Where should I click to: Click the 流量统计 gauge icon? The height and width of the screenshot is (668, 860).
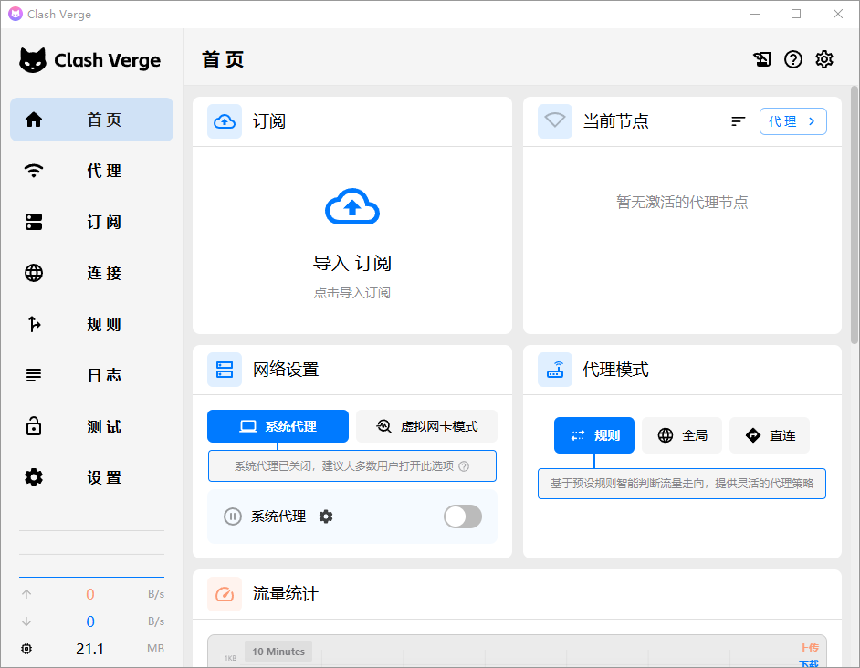pyautogui.click(x=225, y=594)
